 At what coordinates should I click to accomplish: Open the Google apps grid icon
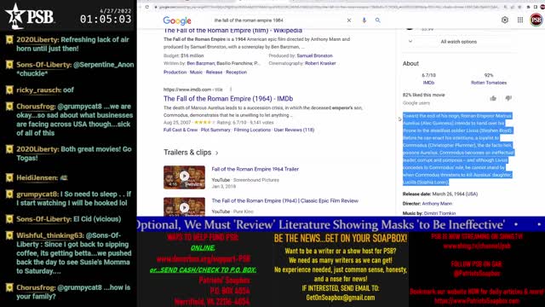click(520, 20)
